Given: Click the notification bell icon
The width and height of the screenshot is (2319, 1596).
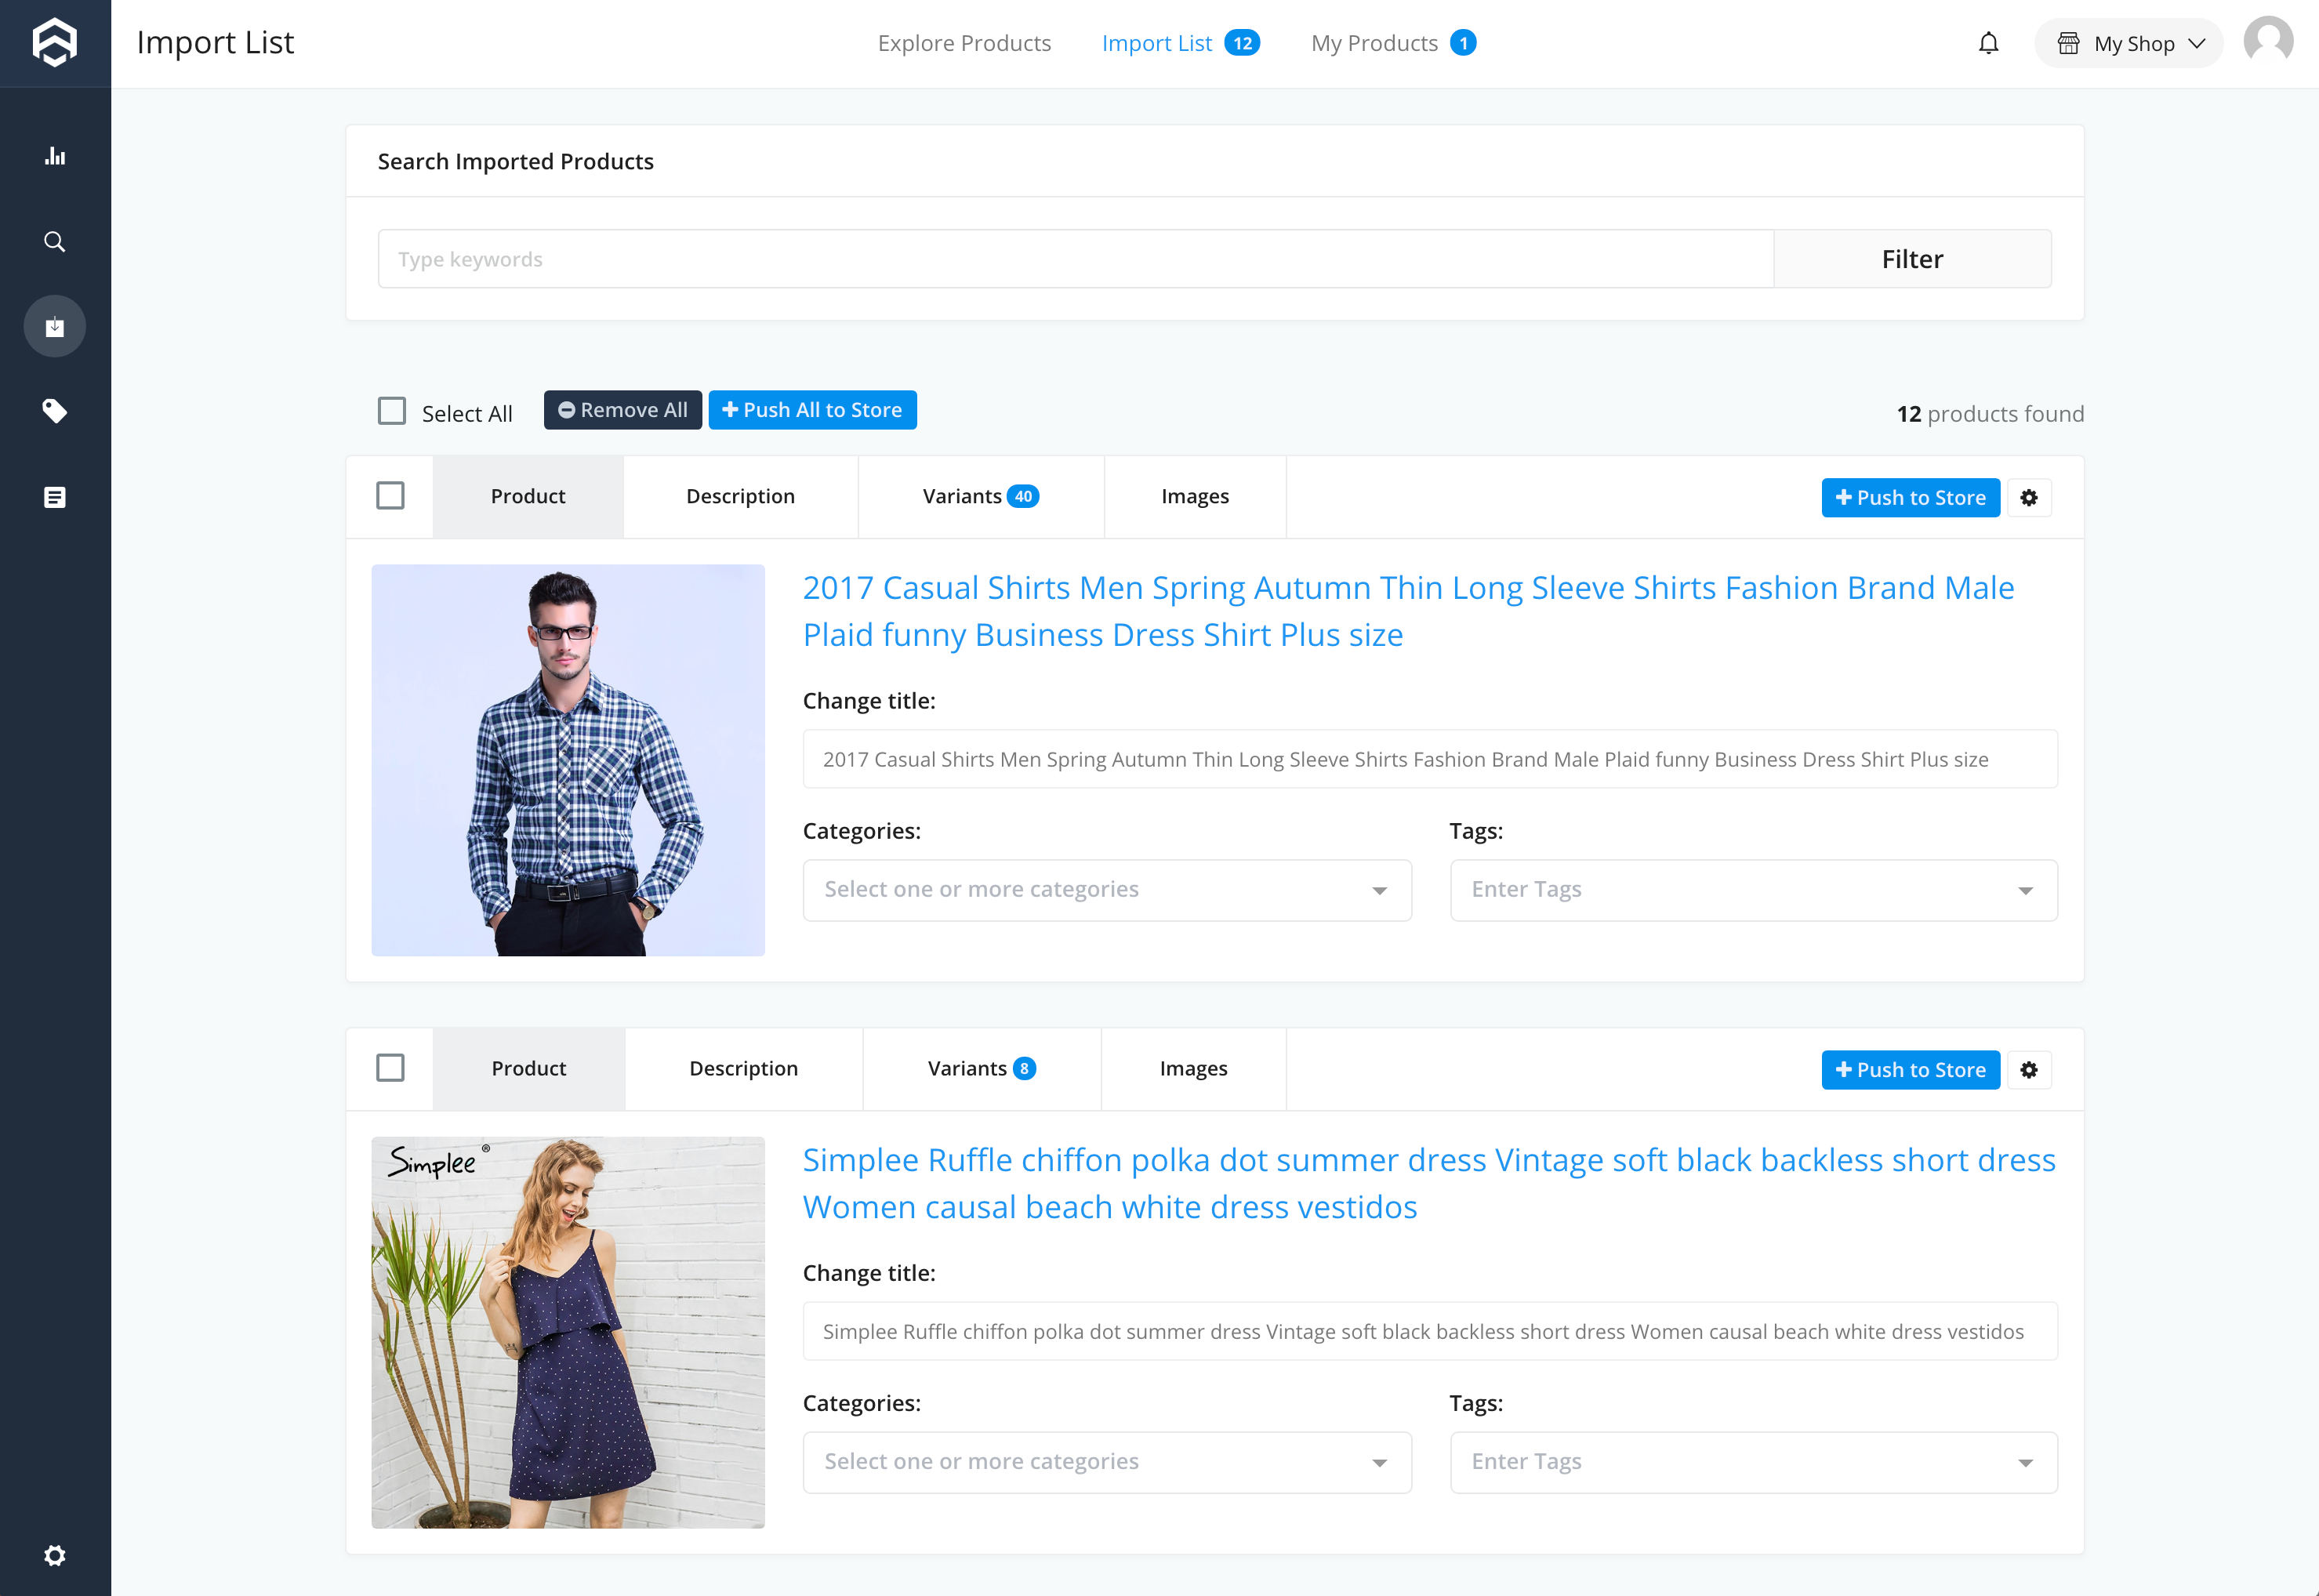Looking at the screenshot, I should (1988, 43).
